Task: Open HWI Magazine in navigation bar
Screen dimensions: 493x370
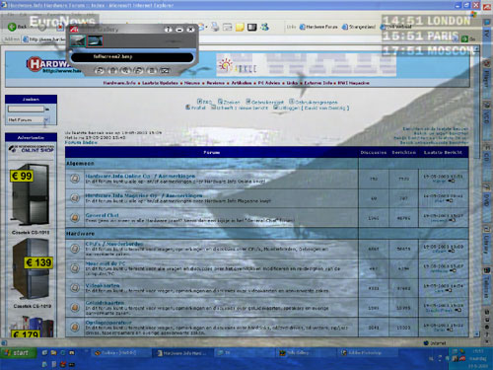Action: (x=354, y=83)
